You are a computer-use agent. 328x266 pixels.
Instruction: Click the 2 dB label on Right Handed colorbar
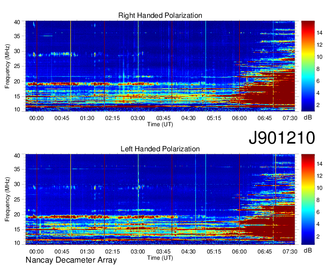(318, 105)
